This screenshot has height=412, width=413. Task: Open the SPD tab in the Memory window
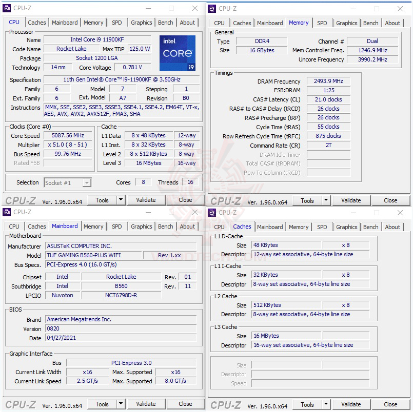(322, 23)
